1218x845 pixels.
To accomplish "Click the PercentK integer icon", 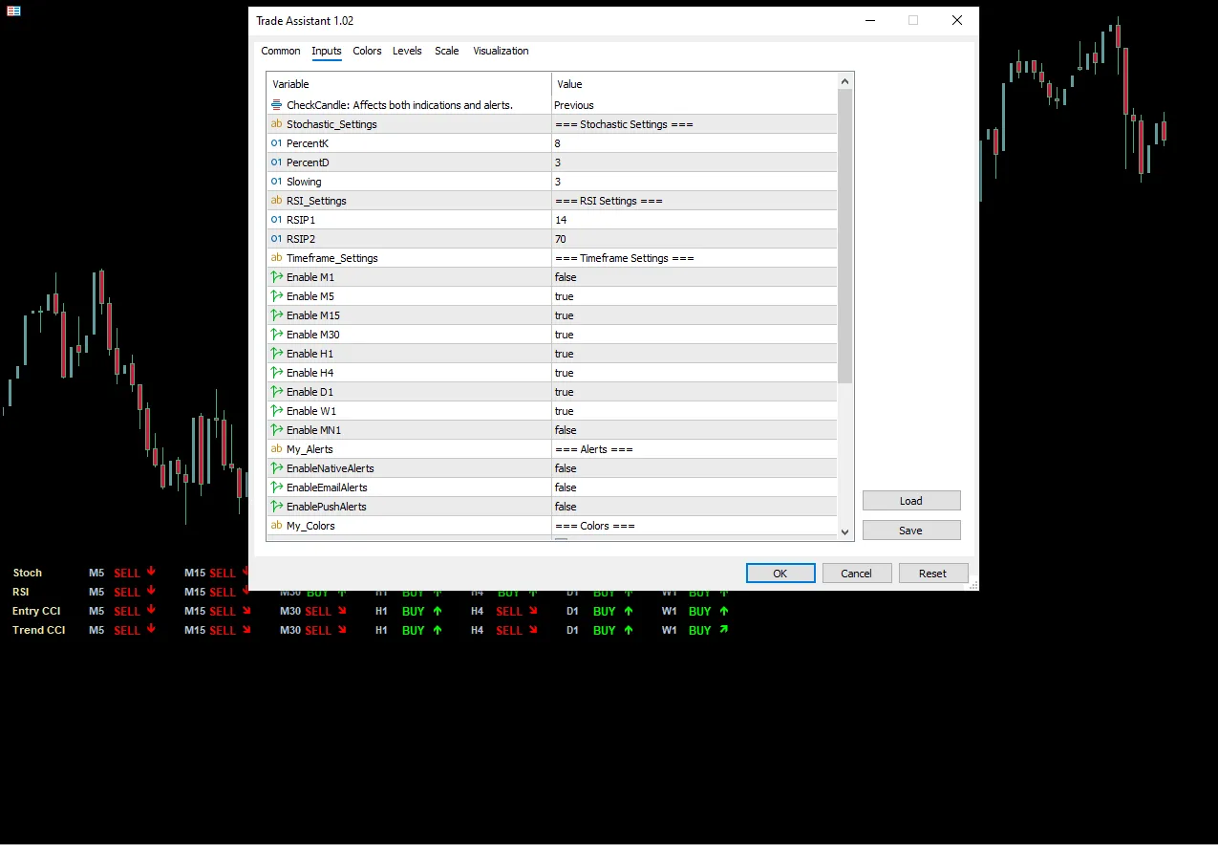I will coord(277,143).
